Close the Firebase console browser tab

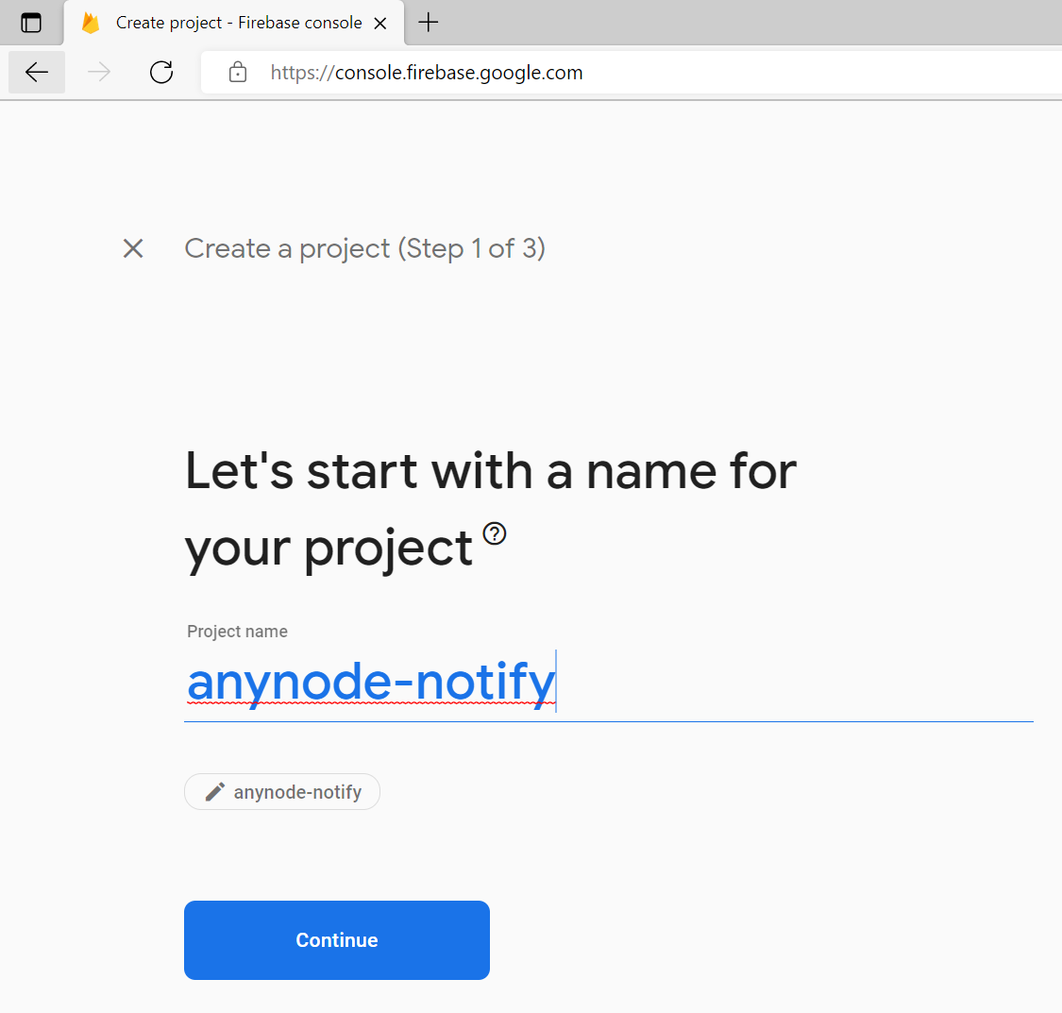(380, 24)
